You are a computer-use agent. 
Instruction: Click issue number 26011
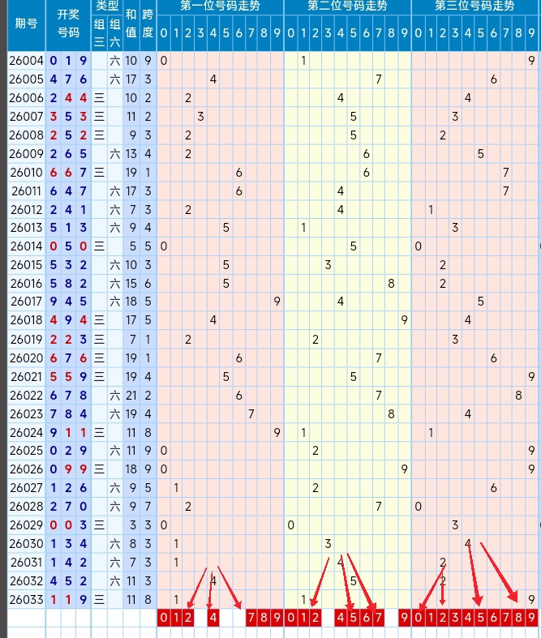pyautogui.click(x=27, y=191)
